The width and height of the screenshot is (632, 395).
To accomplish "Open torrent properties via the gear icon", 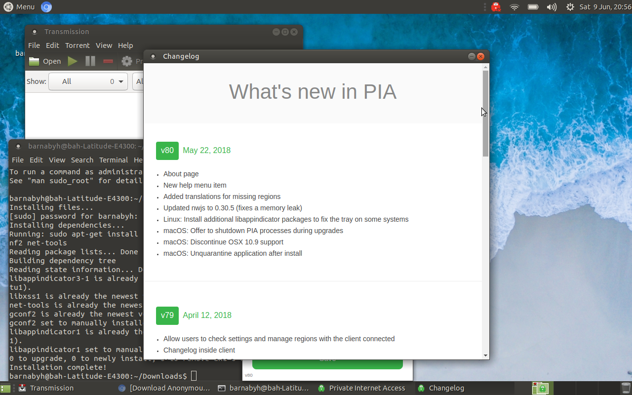I will point(127,61).
